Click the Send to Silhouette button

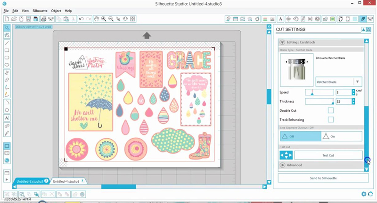(x=323, y=178)
